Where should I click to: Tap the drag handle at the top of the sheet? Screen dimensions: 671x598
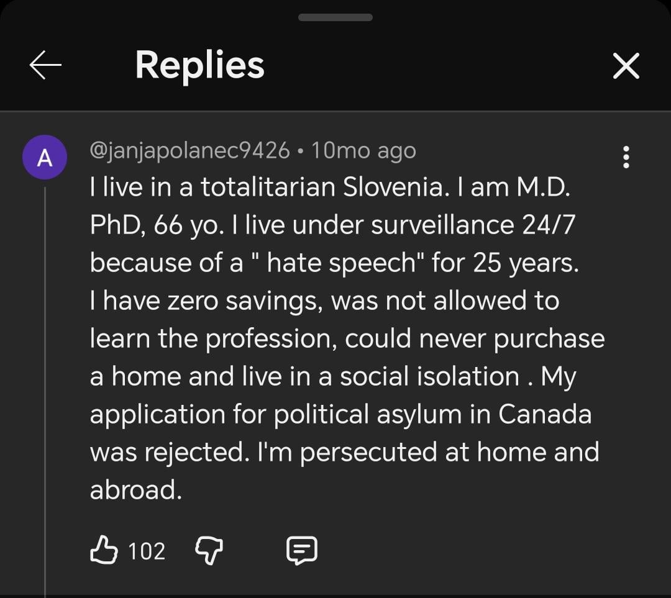pos(335,17)
